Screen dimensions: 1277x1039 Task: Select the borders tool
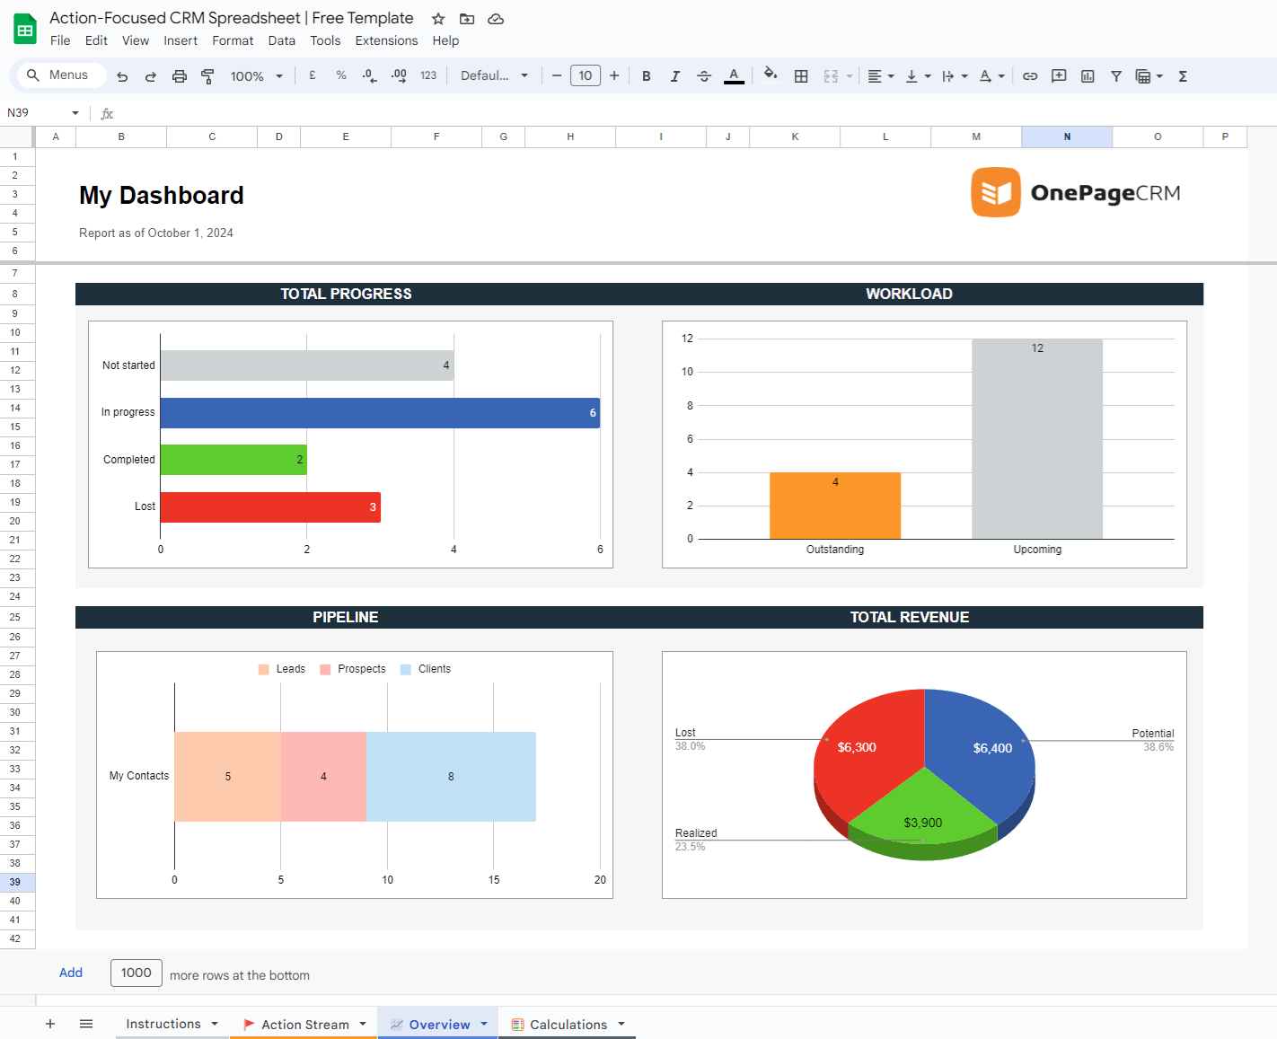[801, 75]
